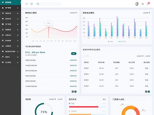This screenshot has height=115, width=154.
Task: Expand the 服务系统 chevron
Action: coord(18,19)
